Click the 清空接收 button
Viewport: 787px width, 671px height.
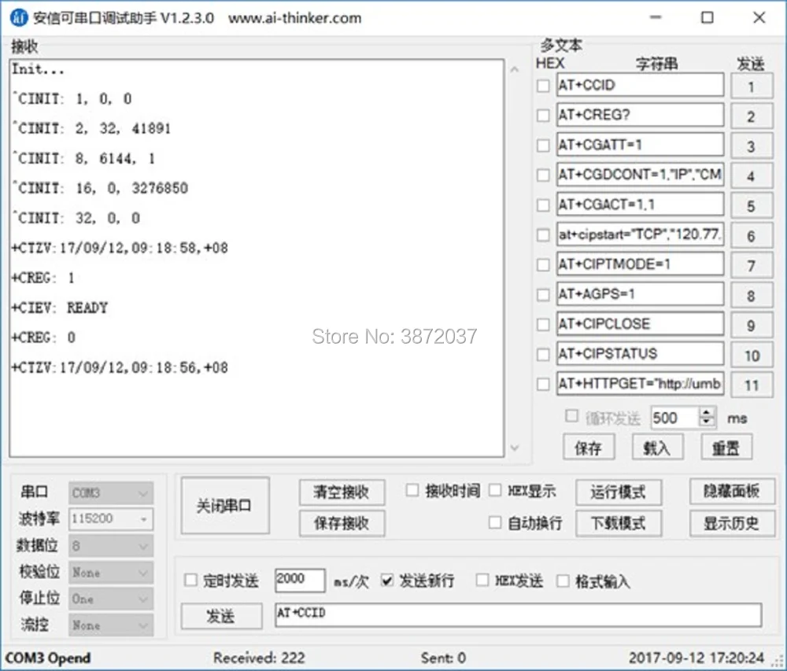(x=342, y=492)
